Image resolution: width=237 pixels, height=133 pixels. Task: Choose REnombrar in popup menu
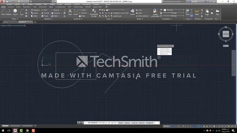click(x=164, y=54)
